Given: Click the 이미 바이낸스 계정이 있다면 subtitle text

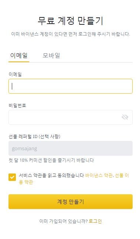Looking at the screenshot, I should 71,34.
